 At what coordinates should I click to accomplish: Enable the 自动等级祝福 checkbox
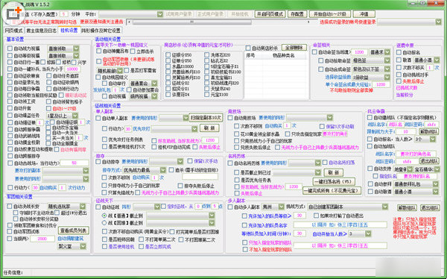coord(10,56)
